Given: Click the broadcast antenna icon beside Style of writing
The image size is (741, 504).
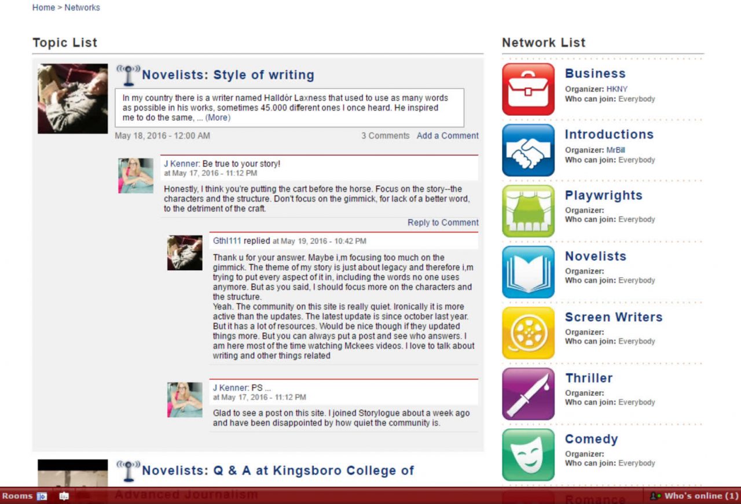Looking at the screenshot, I should (x=128, y=75).
